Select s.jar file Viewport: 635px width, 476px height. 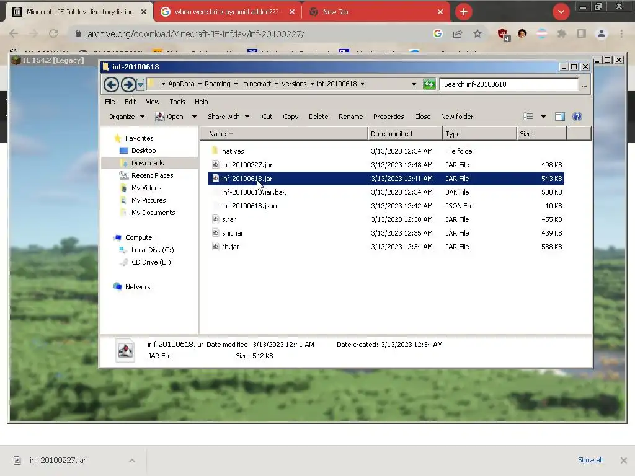pyautogui.click(x=229, y=219)
